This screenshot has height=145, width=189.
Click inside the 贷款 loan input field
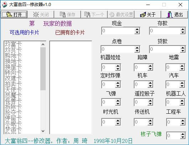click(165, 49)
